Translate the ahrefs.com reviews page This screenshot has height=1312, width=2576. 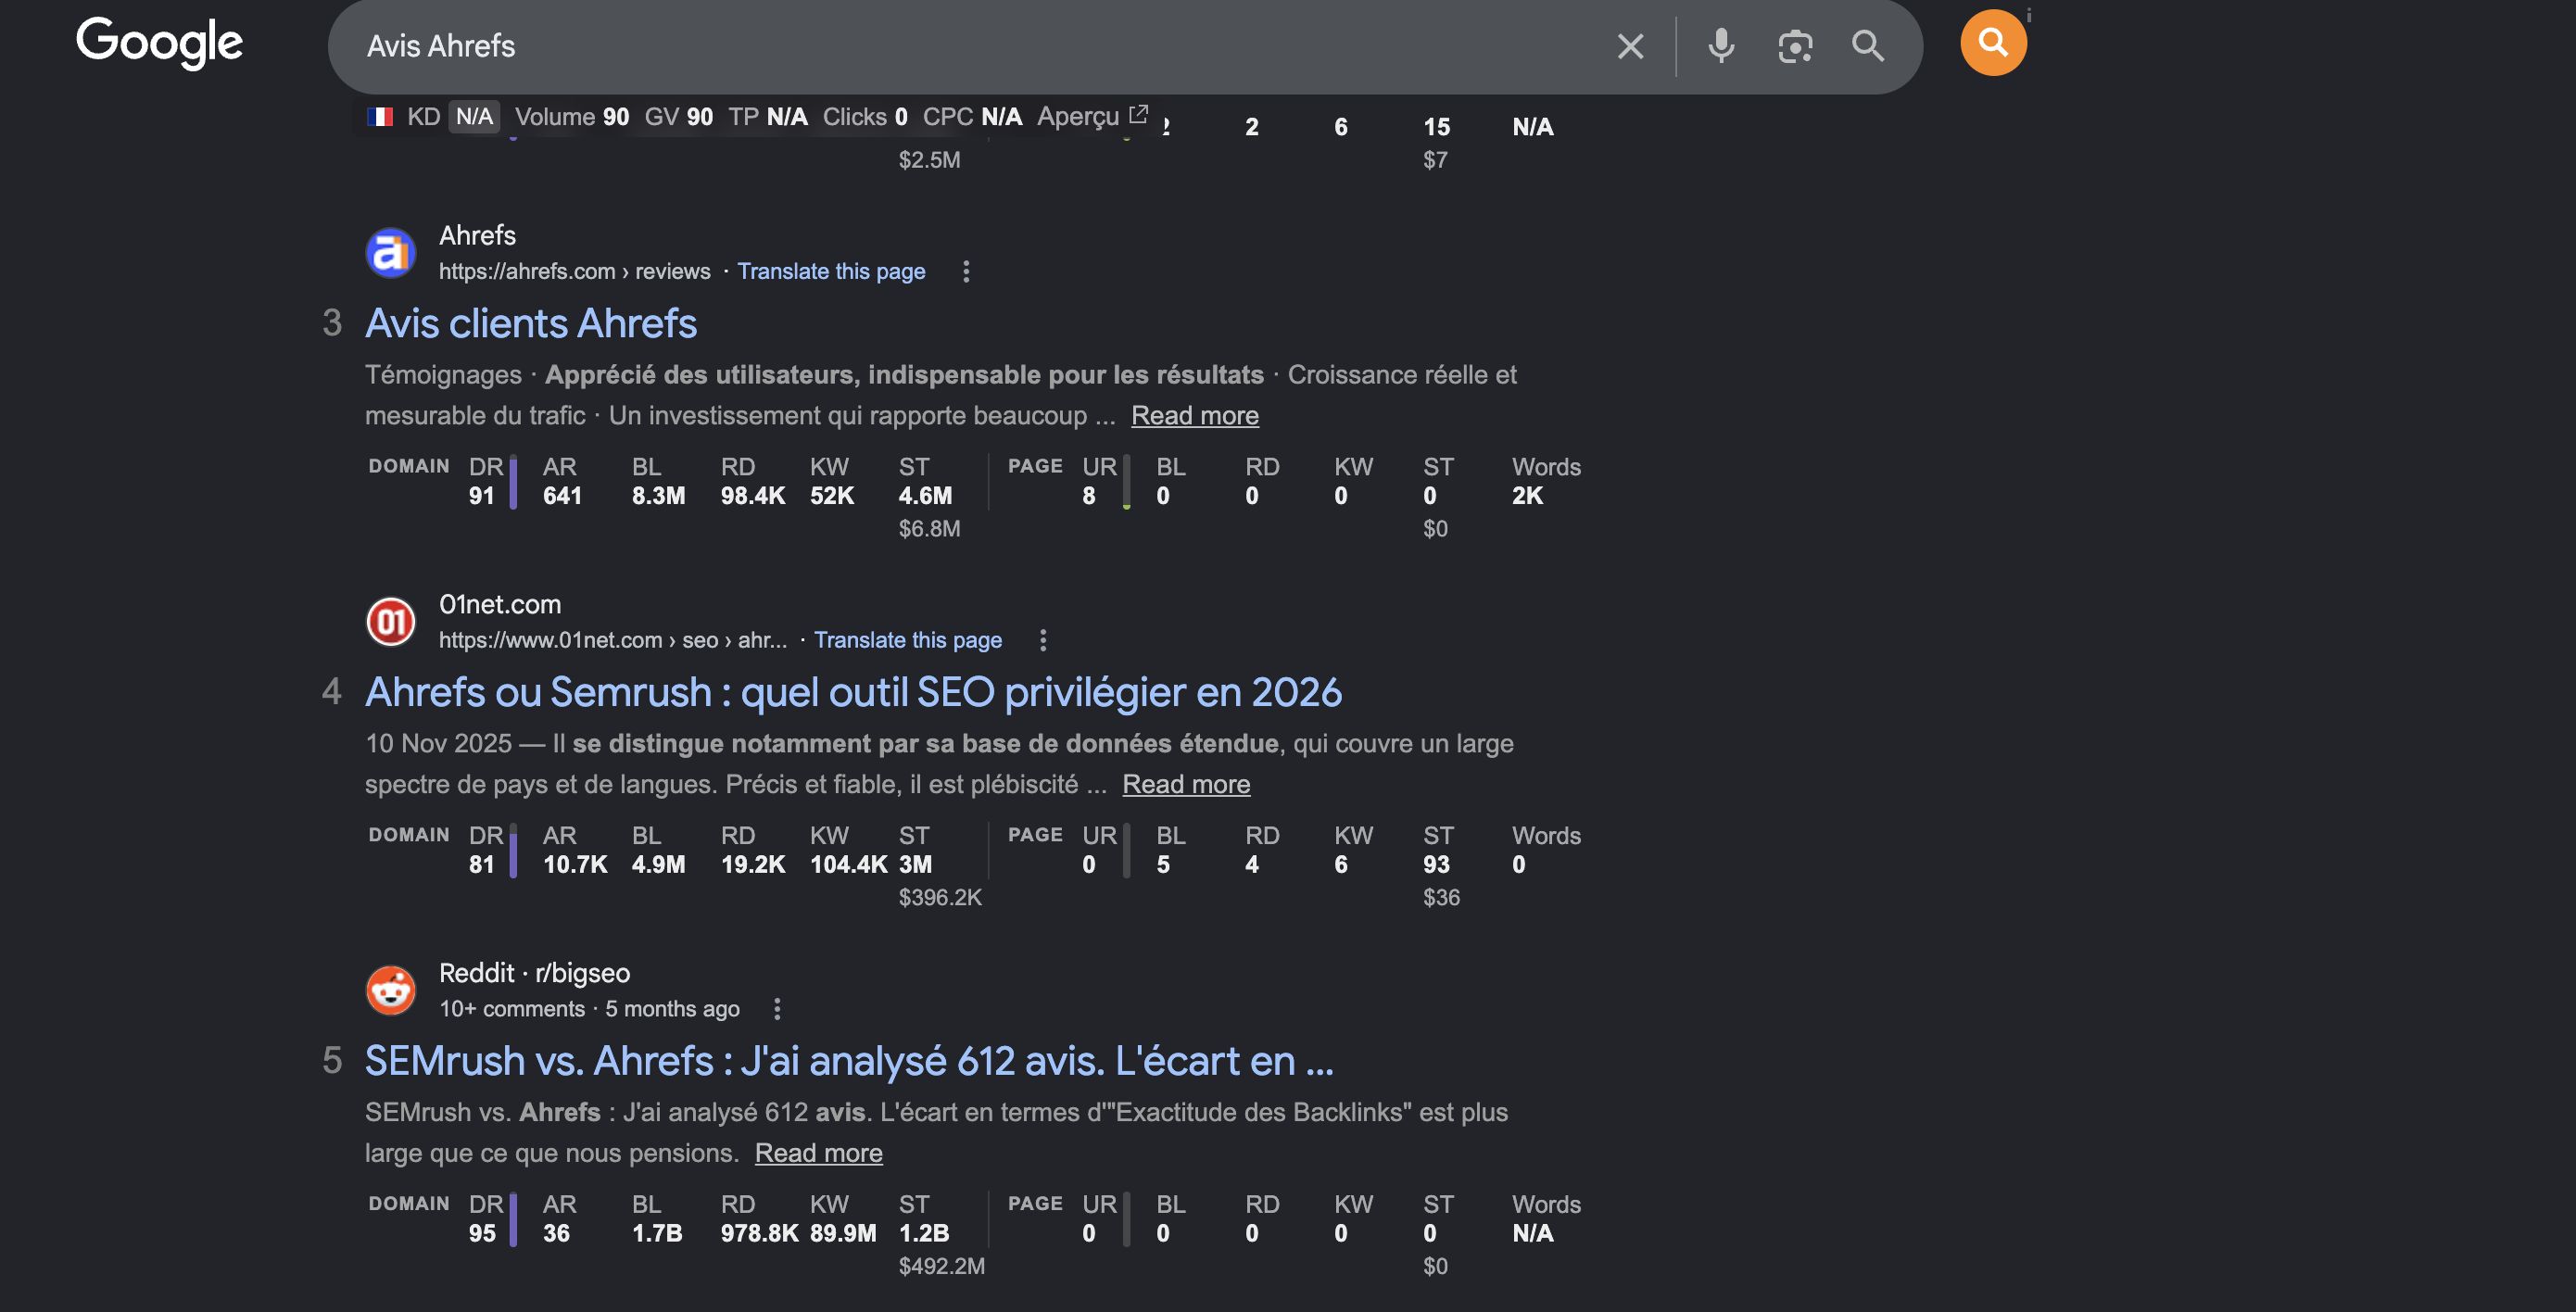click(831, 271)
